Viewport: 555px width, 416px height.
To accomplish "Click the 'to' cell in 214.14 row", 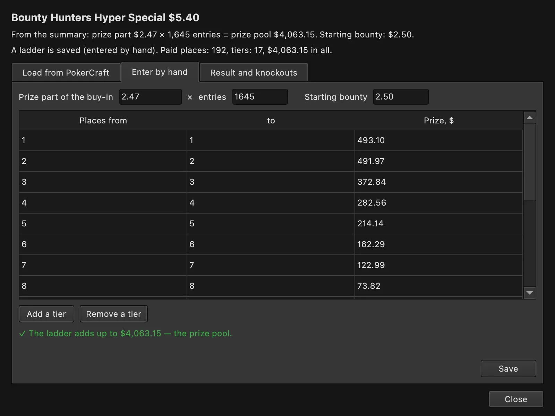I will coord(271,224).
